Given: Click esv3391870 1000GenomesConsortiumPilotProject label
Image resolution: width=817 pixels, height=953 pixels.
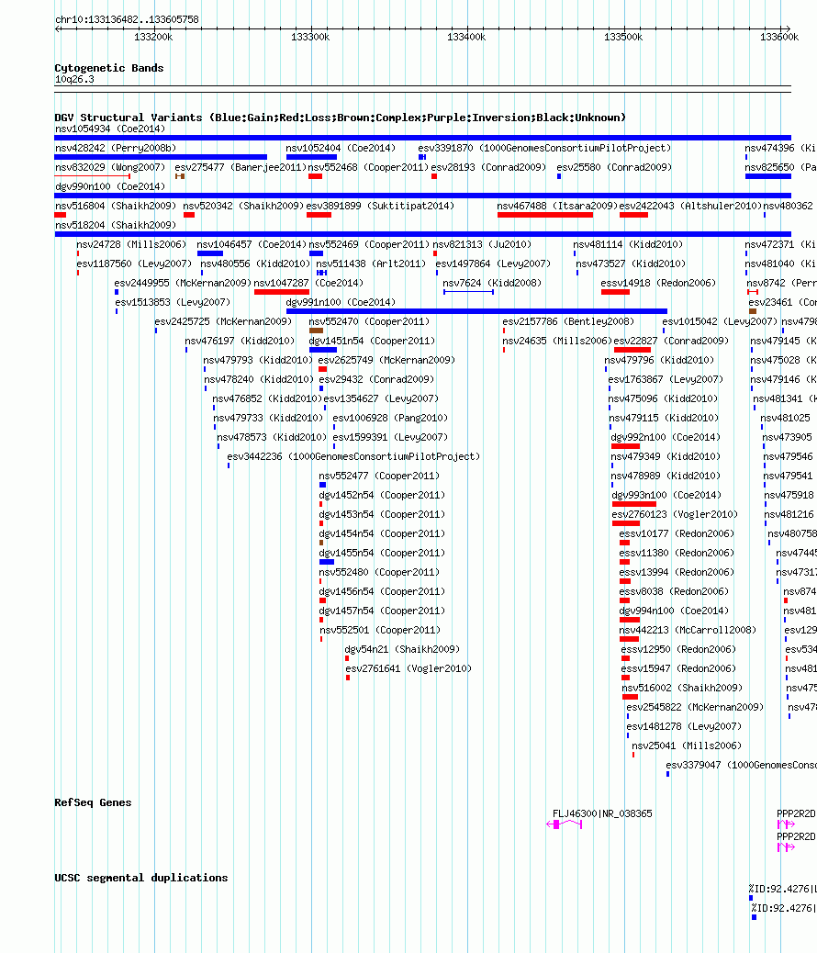Looking at the screenshot, I should click(544, 149).
